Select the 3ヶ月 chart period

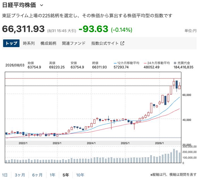(20, 175)
